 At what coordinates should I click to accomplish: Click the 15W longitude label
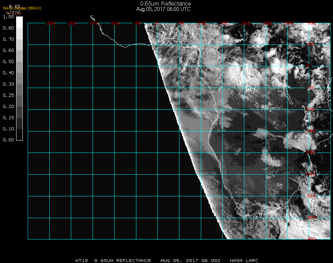pyautogui.click(x=94, y=23)
